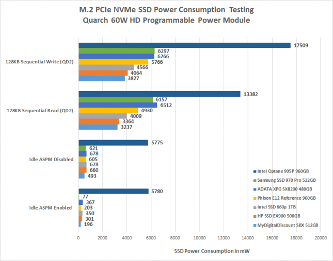Select legend text ADATA XPG SX8200 480GB
Viewport: 333px width, 261px height.
coord(285,189)
